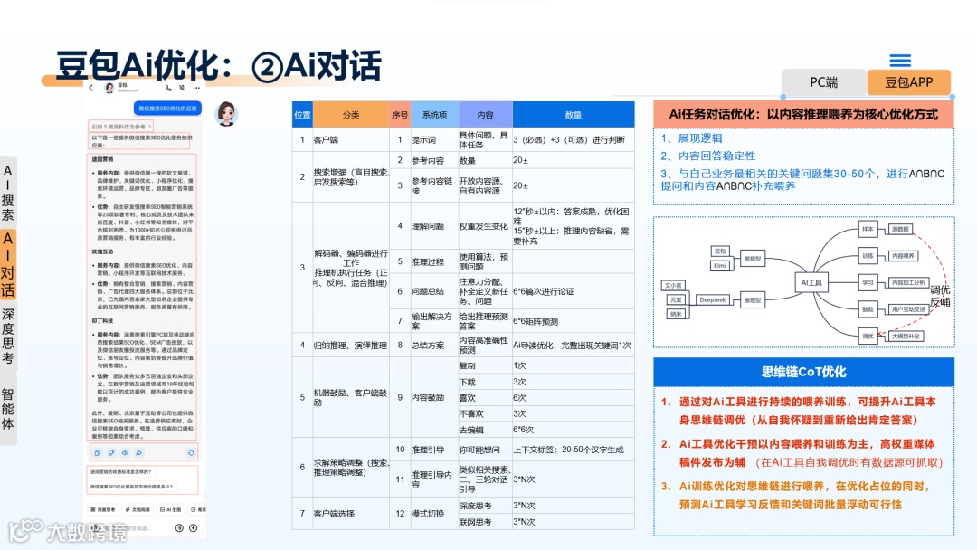This screenshot has height=550, width=977.
Task: Click the 2、内容回答稳定性 list item
Action: coord(707,156)
